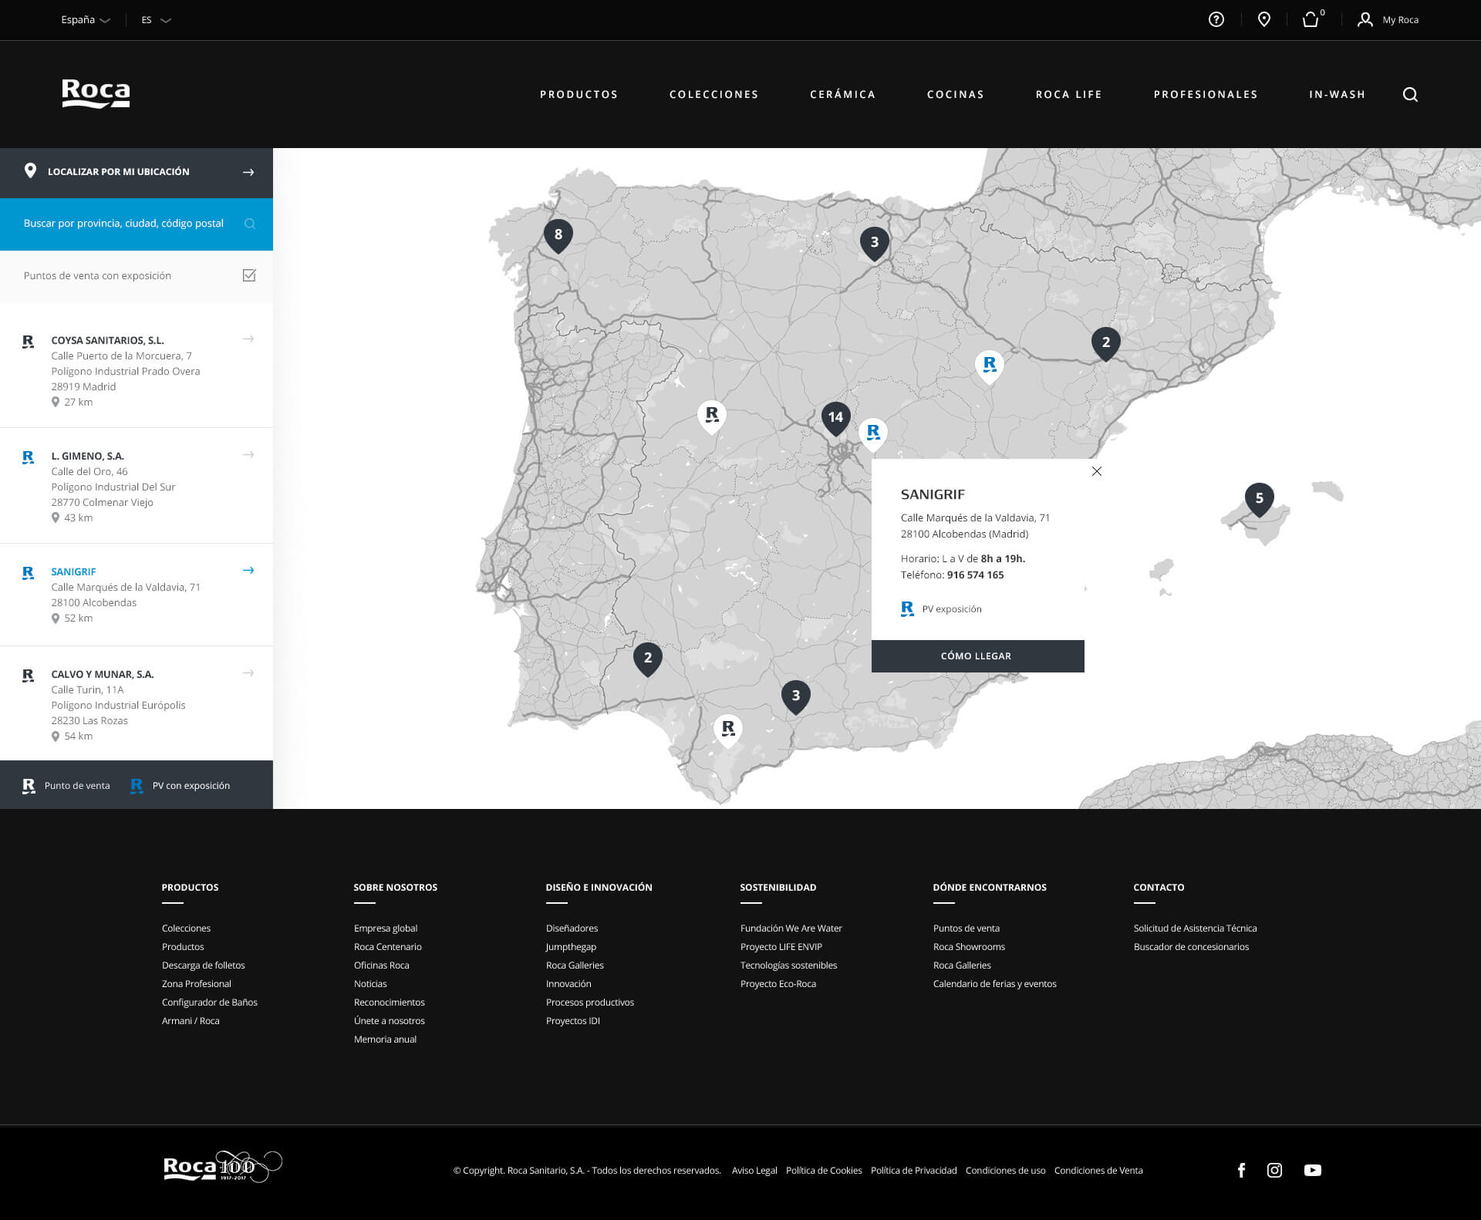
Task: Click the province, city, postal code search field
Action: 137,224
